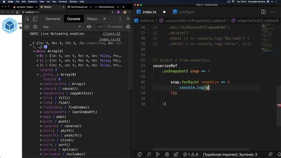Show more DevTools tabs with double chevron
This screenshot has width=281, height=158.
[x=104, y=18]
